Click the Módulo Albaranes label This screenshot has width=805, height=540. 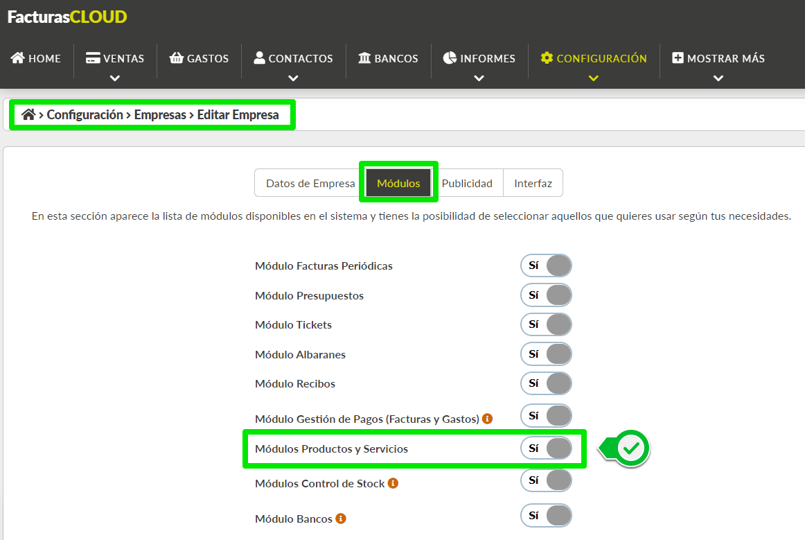pos(301,354)
